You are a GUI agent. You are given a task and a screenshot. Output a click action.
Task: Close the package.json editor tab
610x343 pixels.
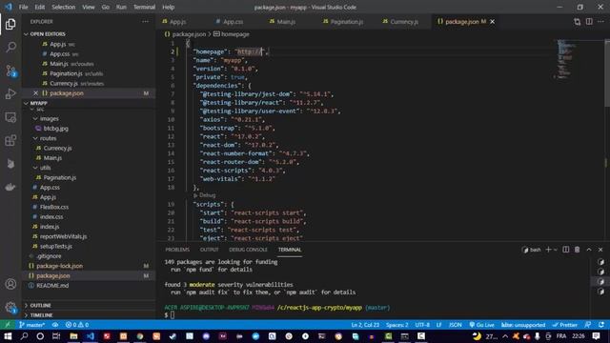click(x=493, y=22)
